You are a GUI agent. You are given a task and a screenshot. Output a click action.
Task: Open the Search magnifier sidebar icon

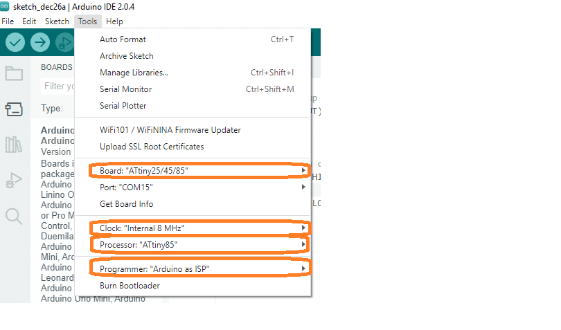click(14, 217)
